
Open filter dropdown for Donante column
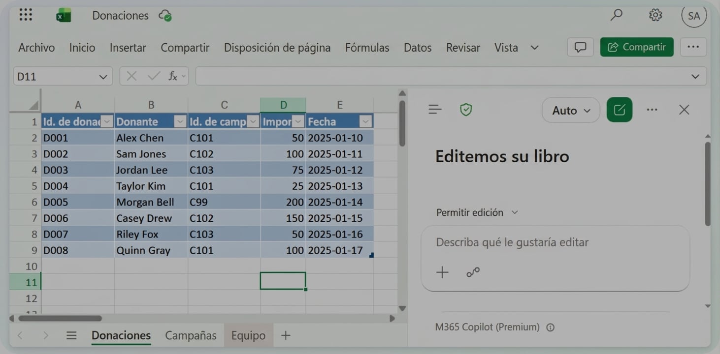(180, 121)
